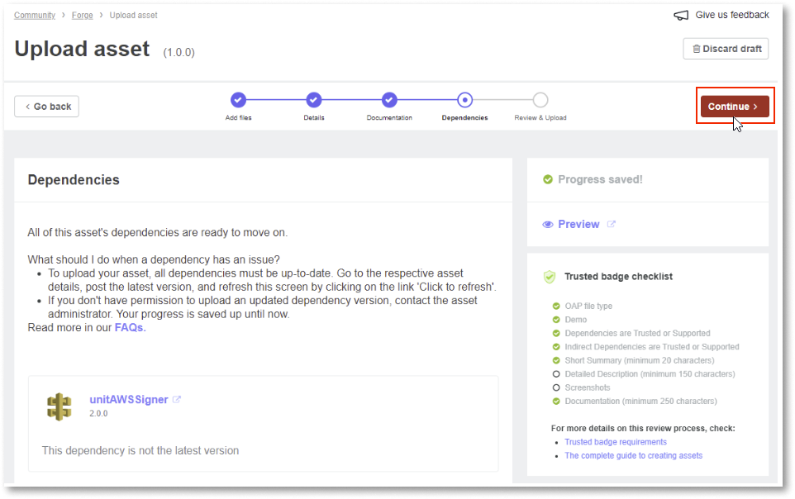Screen dimensions: 795x499
Task: Click empty circle beside Screenshots item
Action: tap(556, 388)
